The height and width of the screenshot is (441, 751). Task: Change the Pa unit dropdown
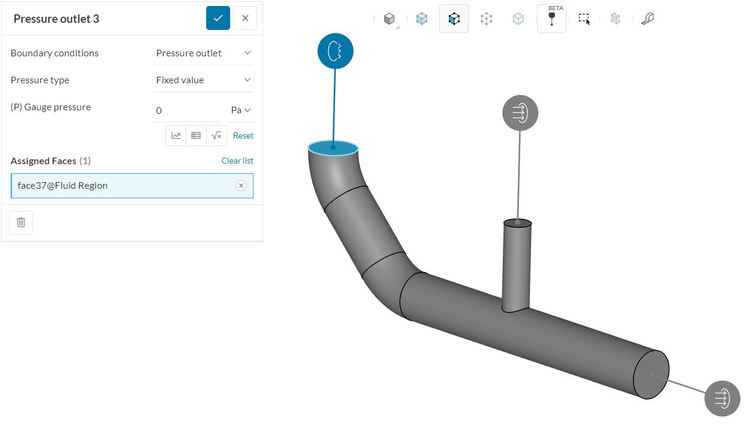click(x=240, y=110)
